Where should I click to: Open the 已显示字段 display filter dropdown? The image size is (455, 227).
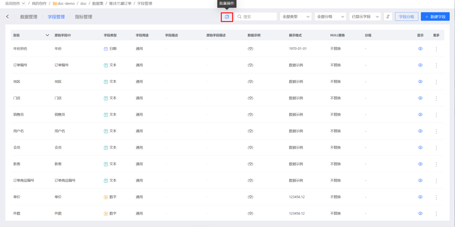point(365,17)
